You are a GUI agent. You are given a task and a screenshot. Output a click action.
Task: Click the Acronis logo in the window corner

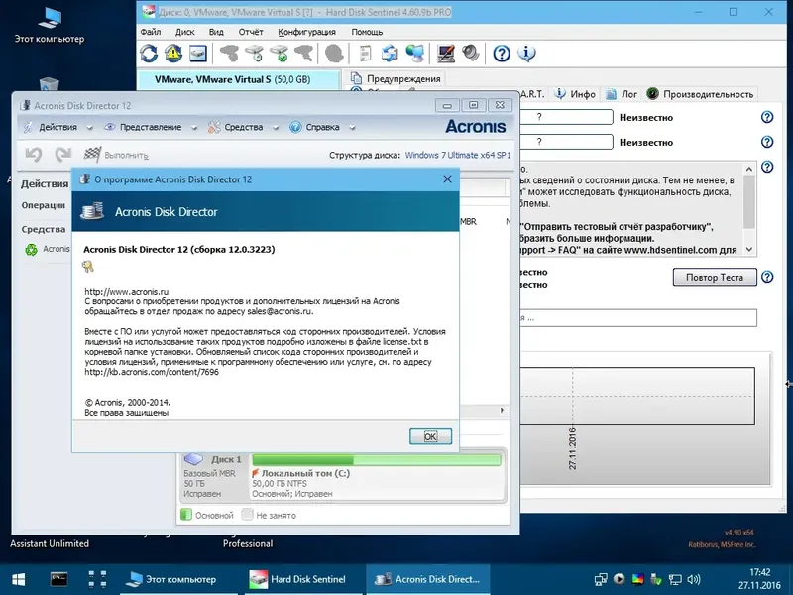click(x=478, y=127)
